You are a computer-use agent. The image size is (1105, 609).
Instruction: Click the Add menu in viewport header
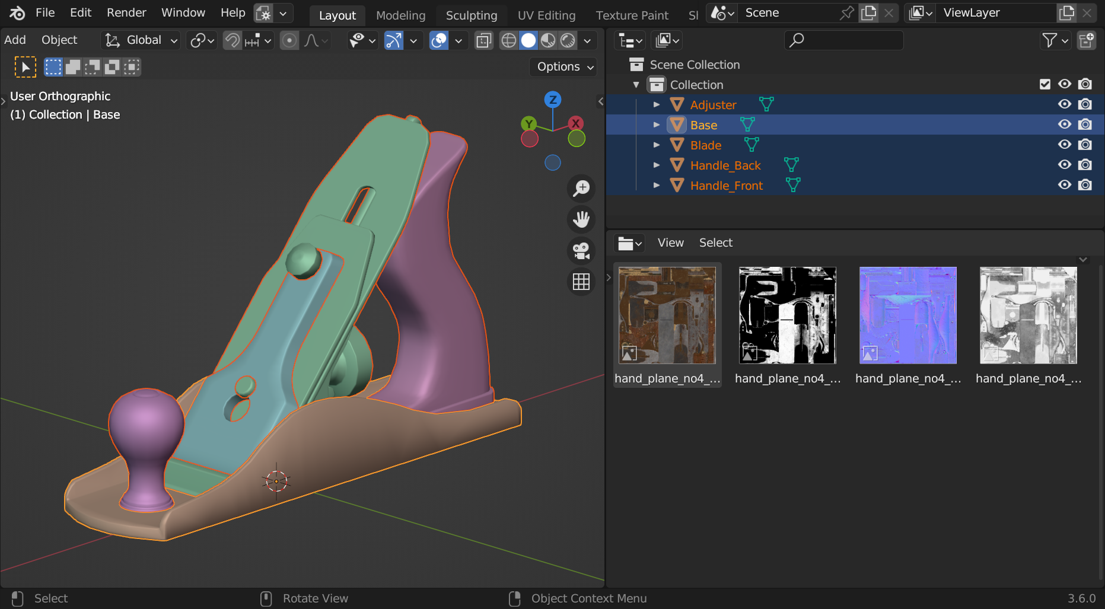tap(15, 40)
